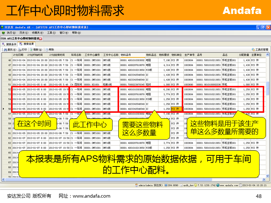Open the 工具 (Tools) menu
Screen dimensions: 271x203
click(x=51, y=33)
